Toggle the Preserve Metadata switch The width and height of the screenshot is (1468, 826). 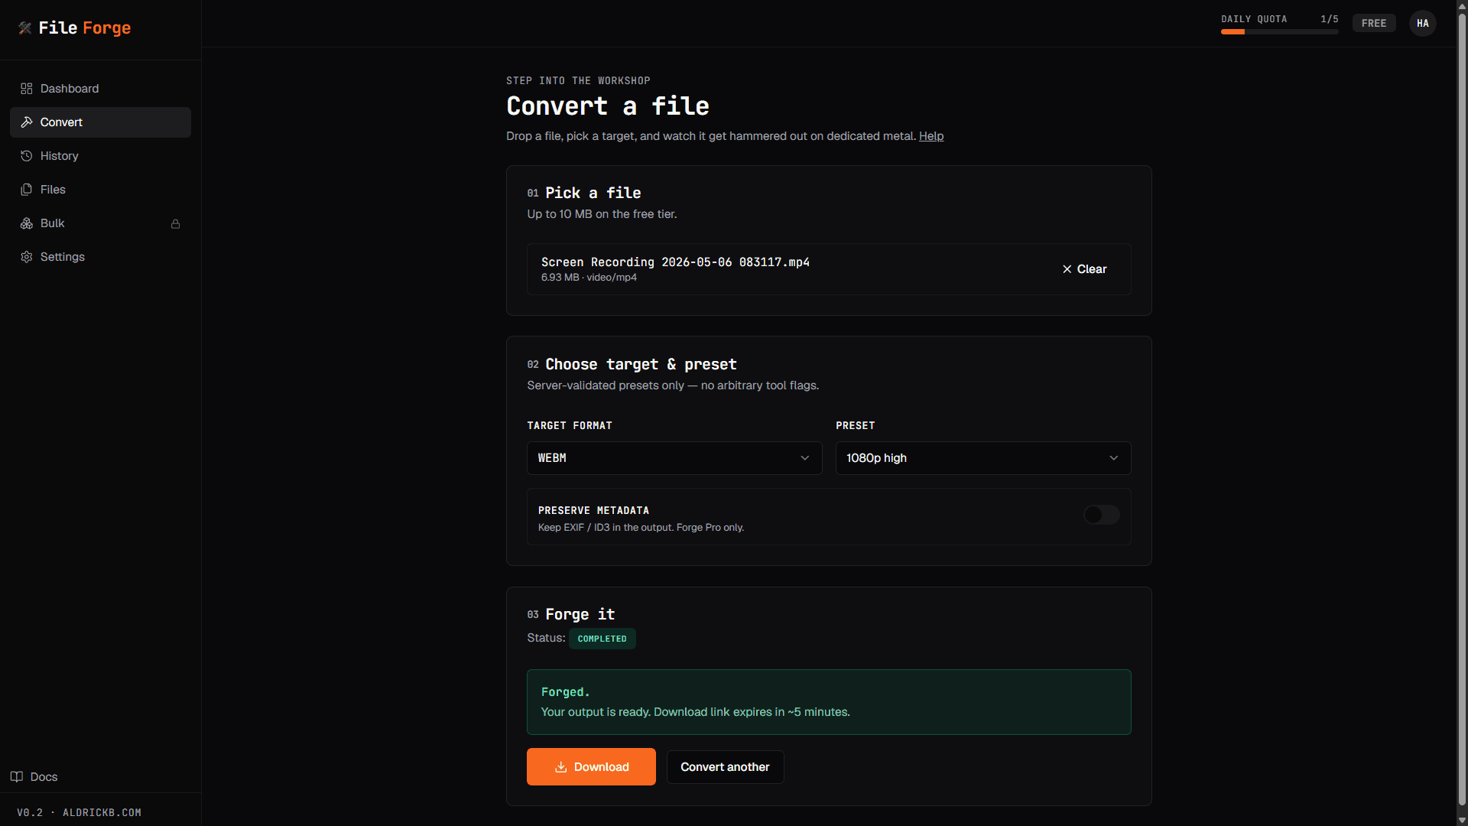(1102, 515)
